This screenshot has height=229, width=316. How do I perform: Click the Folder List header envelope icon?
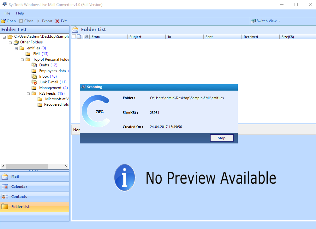pos(75,30)
